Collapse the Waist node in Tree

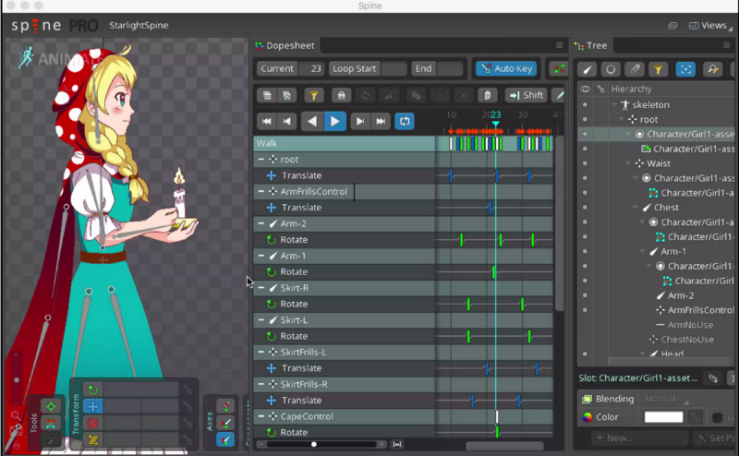[628, 163]
